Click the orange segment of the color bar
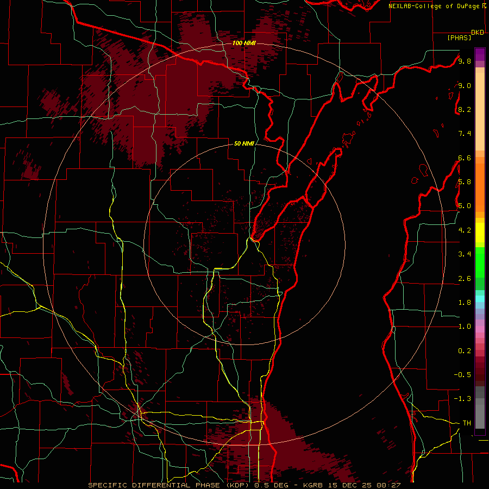This screenshot has width=489, height=489. click(480, 188)
